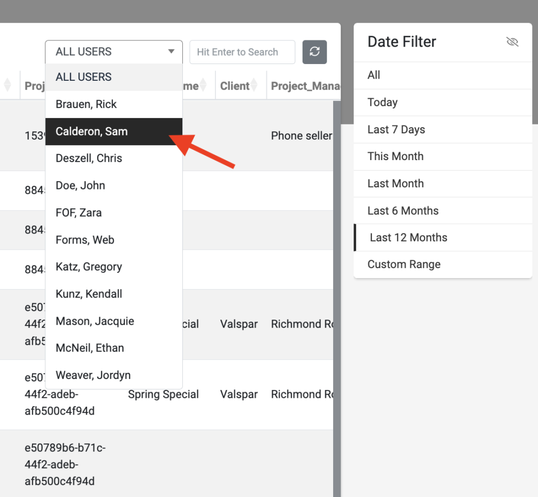Sort using arrows left of Proj column
Image resolution: width=538 pixels, height=497 pixels.
(7, 85)
